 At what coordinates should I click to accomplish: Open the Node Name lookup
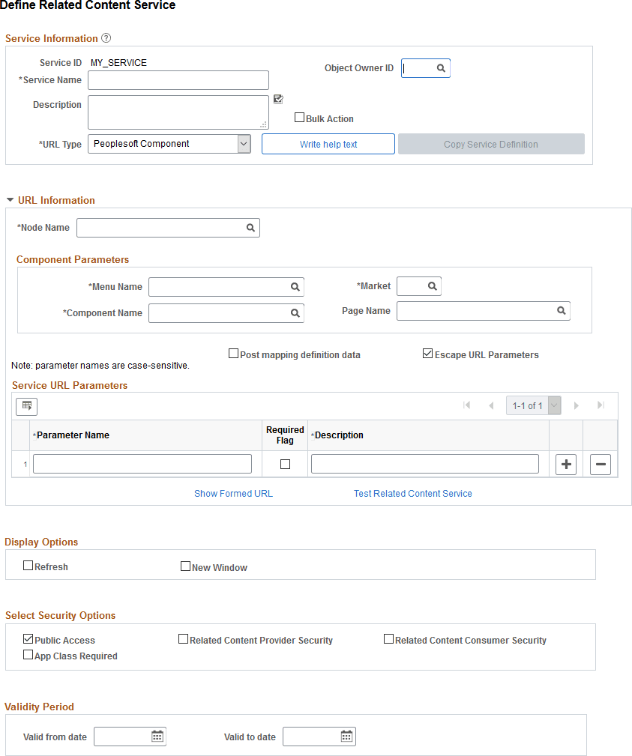[250, 227]
